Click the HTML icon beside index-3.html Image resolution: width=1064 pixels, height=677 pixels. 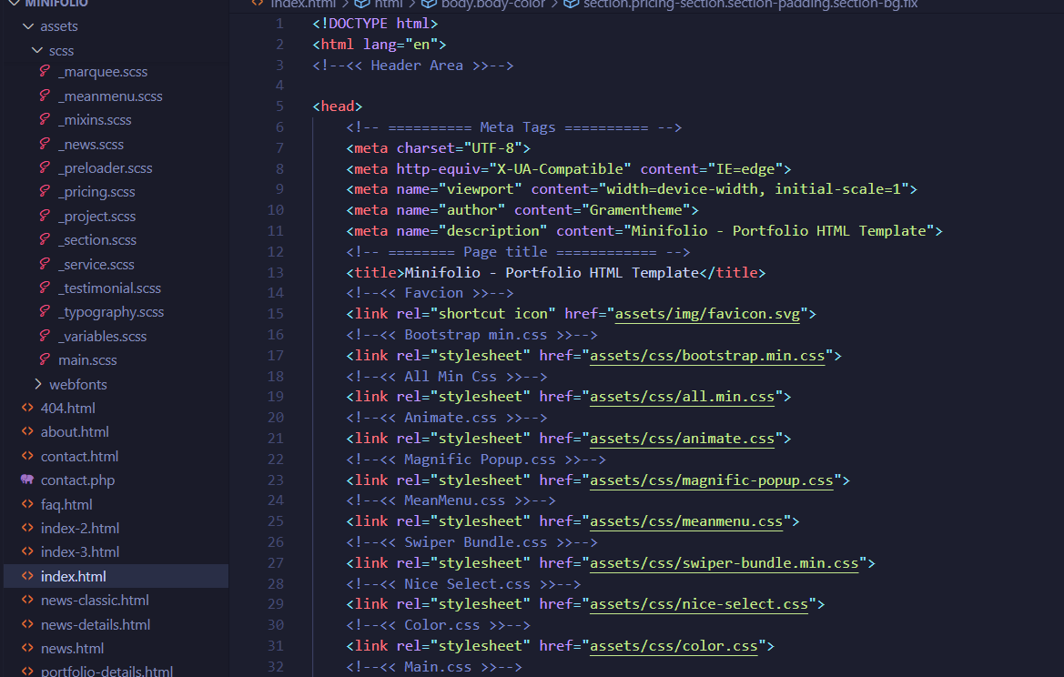(x=27, y=551)
